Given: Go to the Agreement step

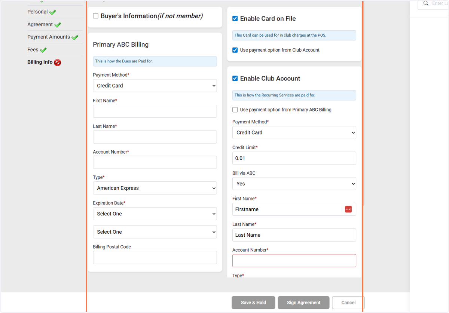Looking at the screenshot, I should pyautogui.click(x=40, y=25).
